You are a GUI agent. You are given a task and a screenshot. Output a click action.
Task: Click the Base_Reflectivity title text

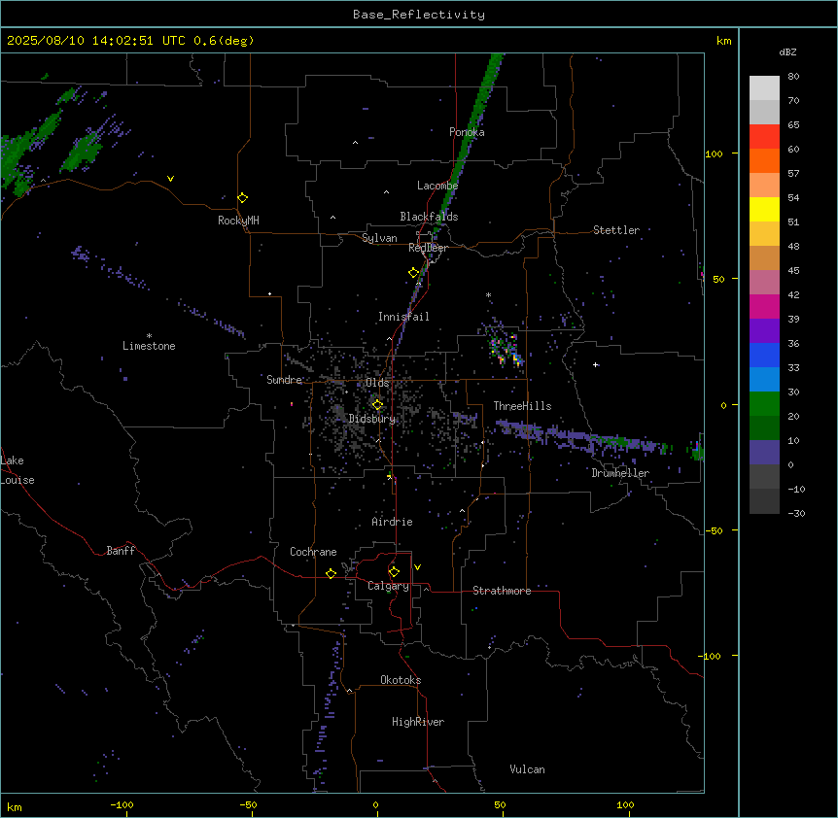[419, 15]
